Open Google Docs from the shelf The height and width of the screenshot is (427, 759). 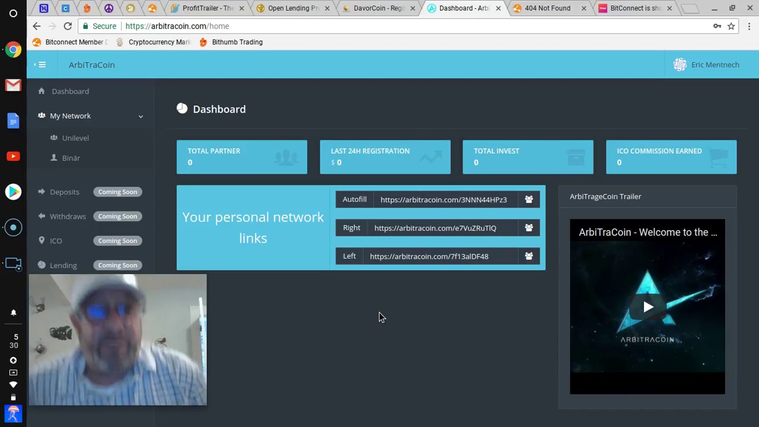coord(13,121)
